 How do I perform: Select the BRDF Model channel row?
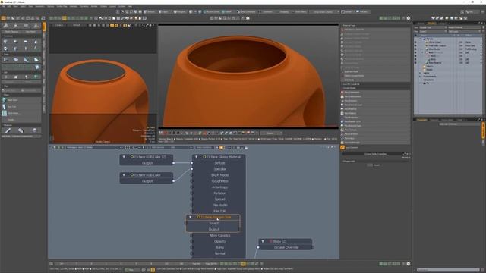[x=219, y=175]
